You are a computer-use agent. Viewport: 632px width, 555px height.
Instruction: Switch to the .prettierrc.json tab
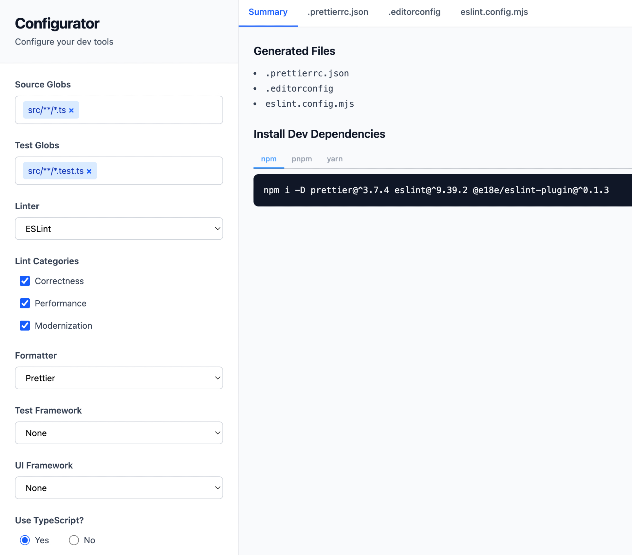point(337,12)
